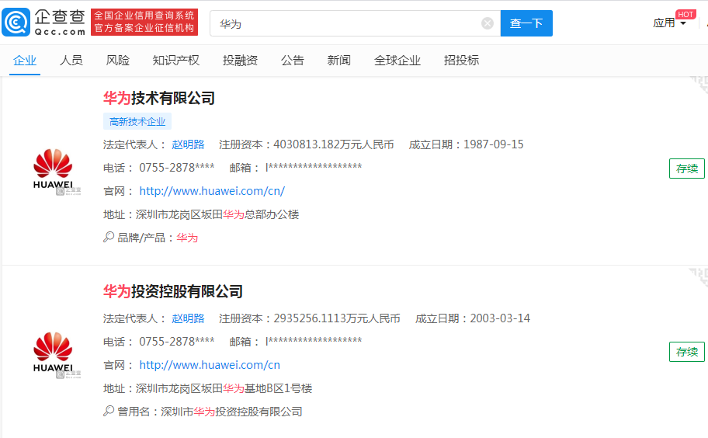Click legal representative 赵明路 in second result
The width and height of the screenshot is (708, 438).
[188, 318]
